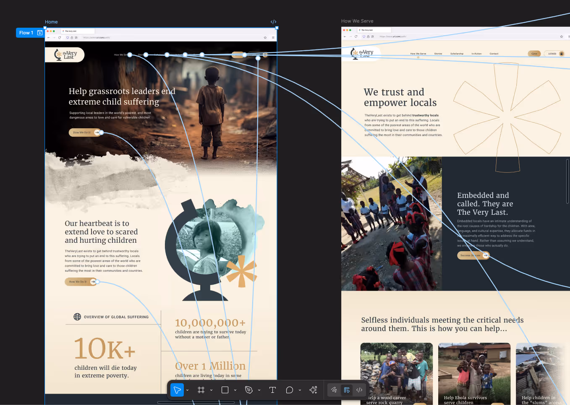Select the Pen tool

[249, 390]
